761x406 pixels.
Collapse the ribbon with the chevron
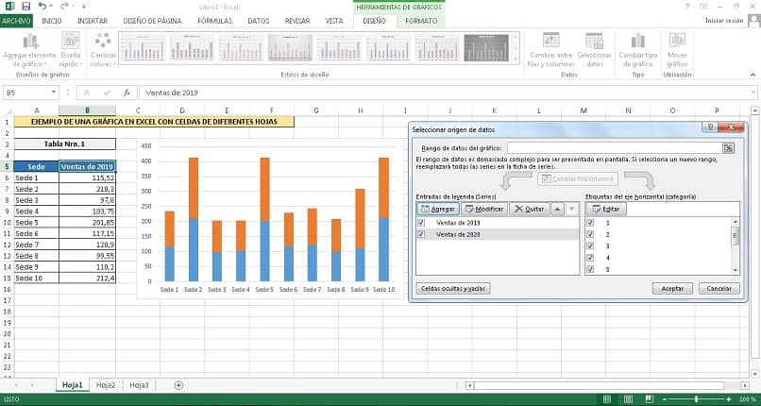(x=753, y=75)
